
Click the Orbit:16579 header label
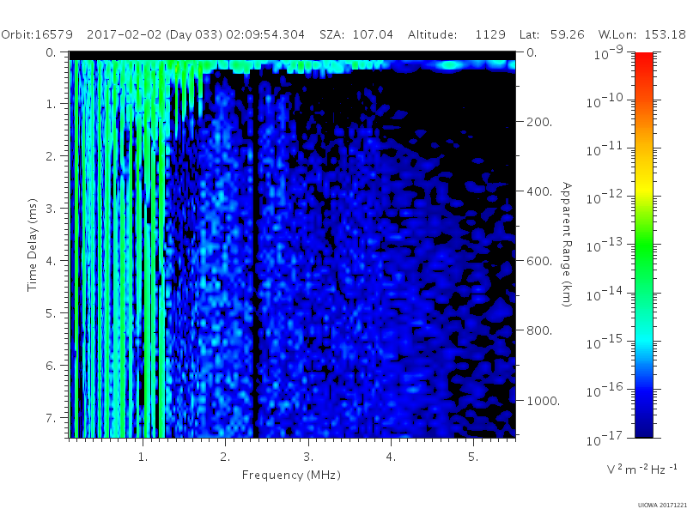click(37, 34)
